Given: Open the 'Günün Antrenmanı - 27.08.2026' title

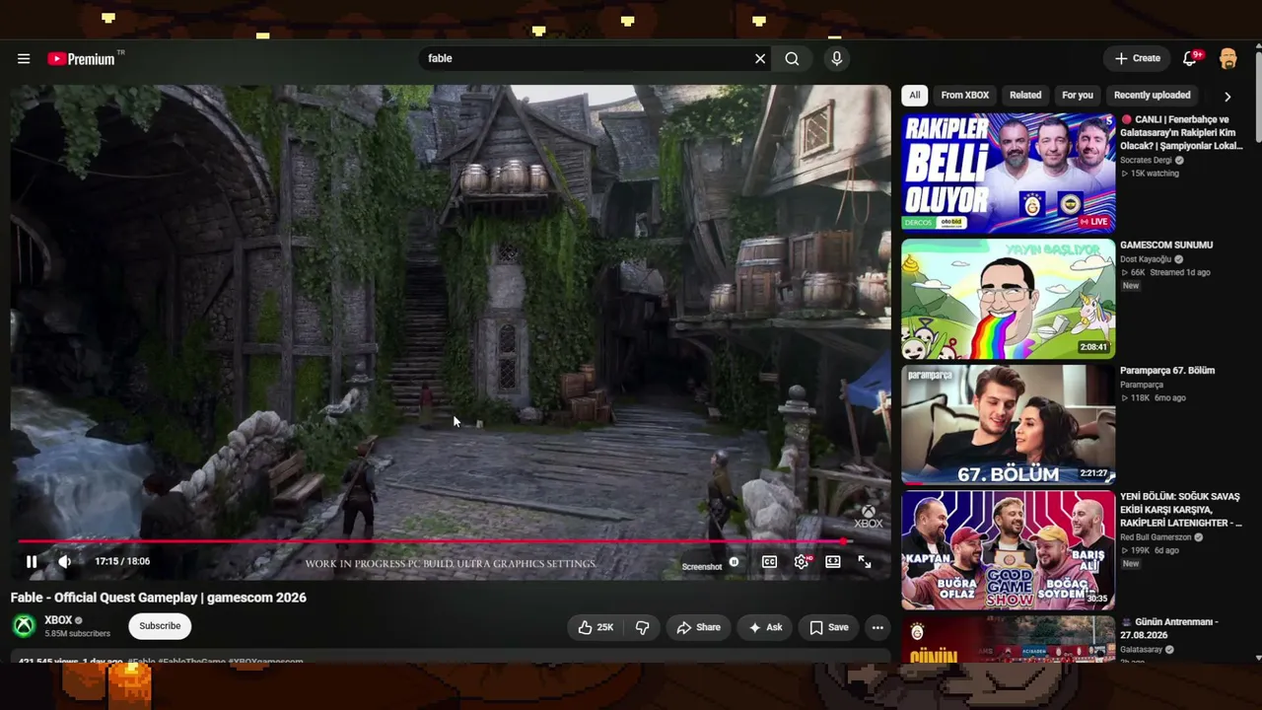Looking at the screenshot, I should click(x=1169, y=628).
